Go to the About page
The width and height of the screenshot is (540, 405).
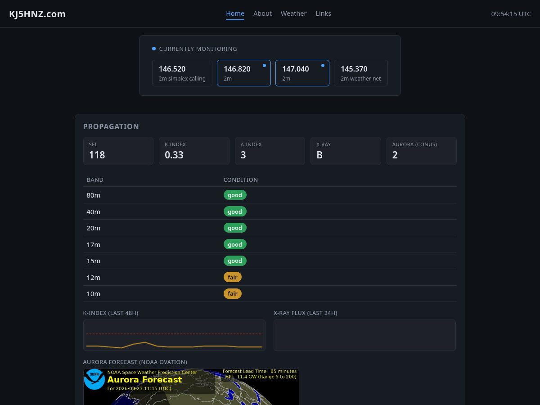pyautogui.click(x=262, y=13)
